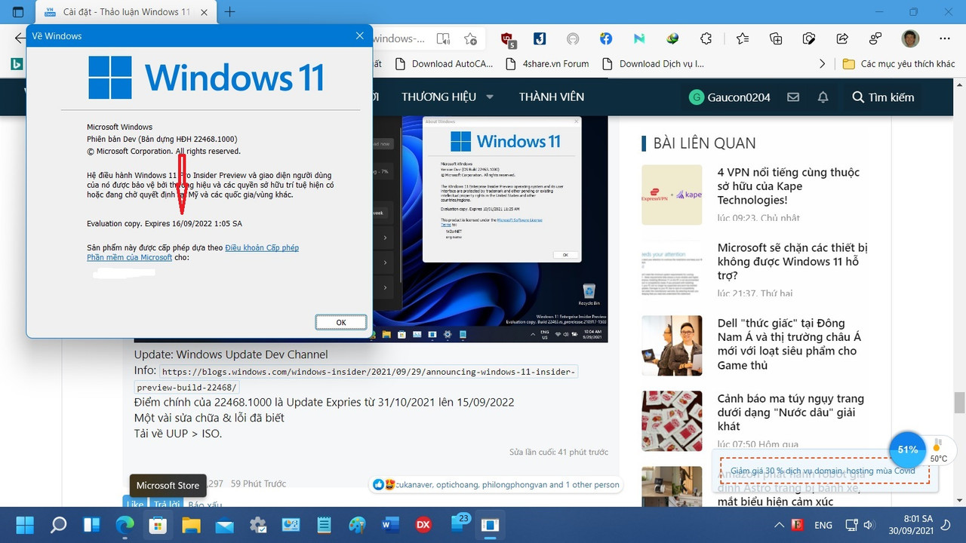Screen dimensions: 966x543
Task: Open the volume control in tray
Action: [x=869, y=525]
